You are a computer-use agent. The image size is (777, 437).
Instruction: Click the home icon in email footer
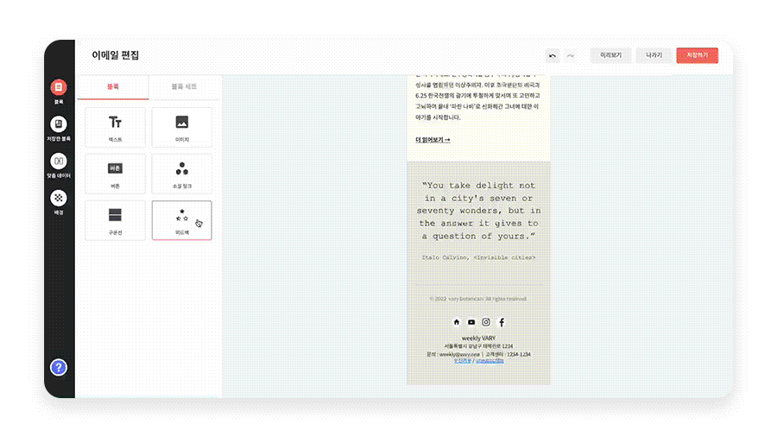(x=457, y=322)
